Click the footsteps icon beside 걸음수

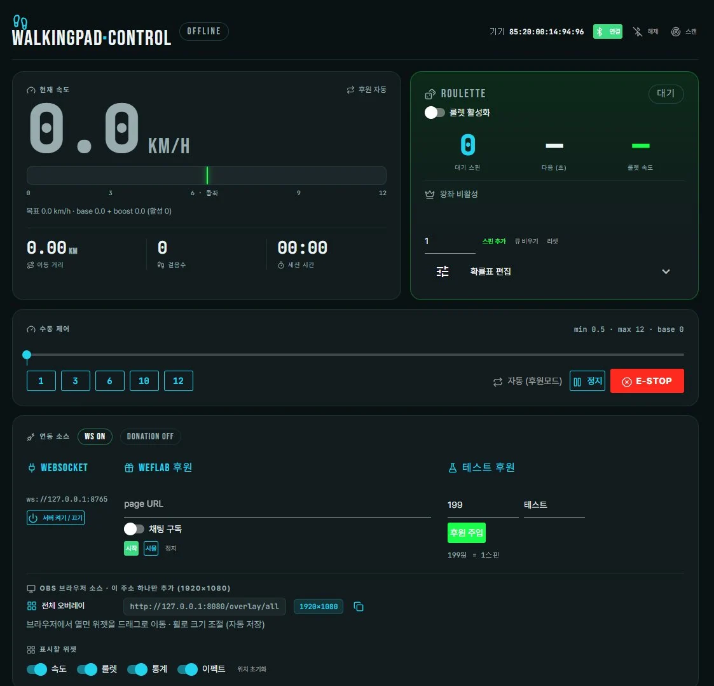161,265
